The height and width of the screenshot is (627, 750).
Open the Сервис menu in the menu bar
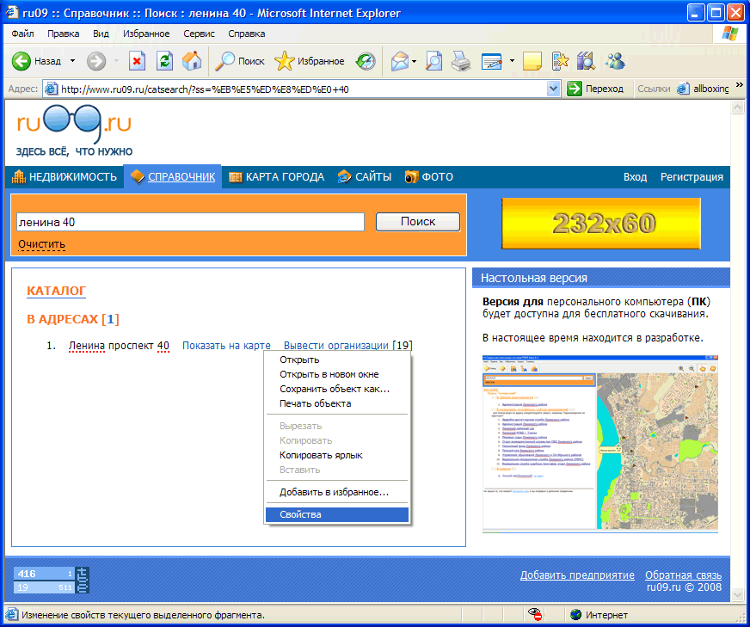click(199, 34)
